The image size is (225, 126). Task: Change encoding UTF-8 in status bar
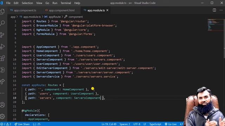click(x=137, y=124)
